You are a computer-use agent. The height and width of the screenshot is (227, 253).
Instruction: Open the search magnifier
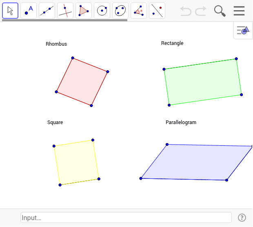point(220,11)
